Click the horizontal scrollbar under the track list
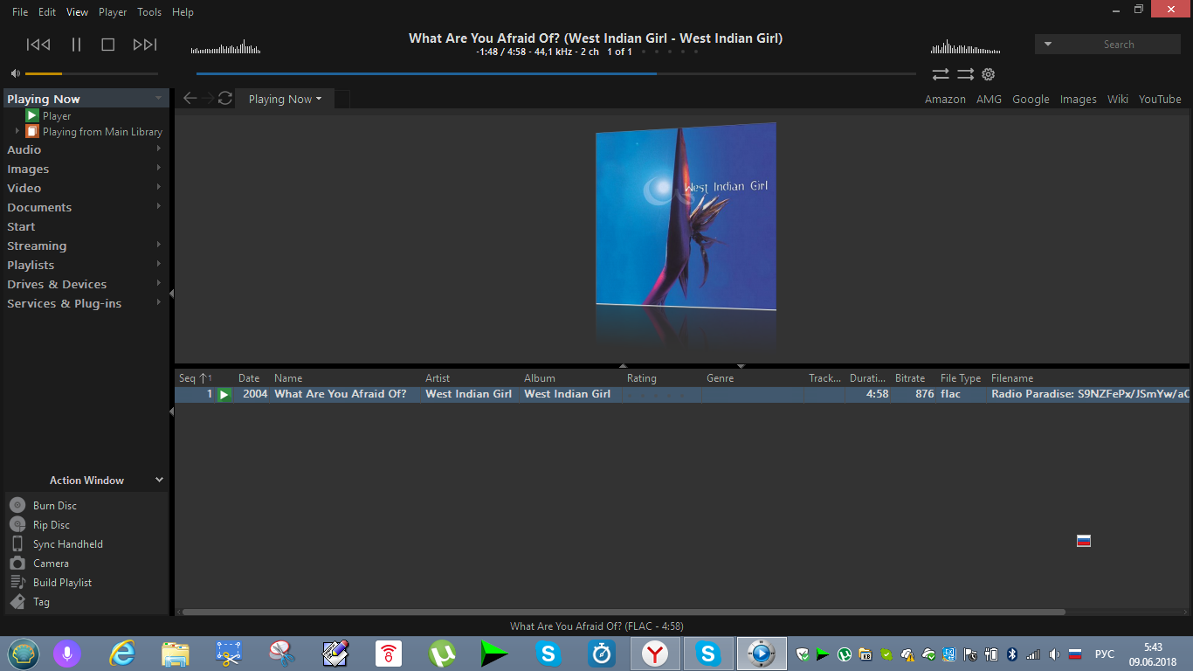The height and width of the screenshot is (671, 1193). pyautogui.click(x=623, y=612)
